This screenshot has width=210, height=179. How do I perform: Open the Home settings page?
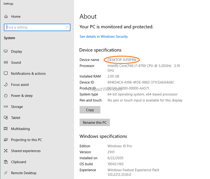point(16,16)
